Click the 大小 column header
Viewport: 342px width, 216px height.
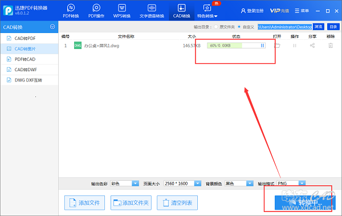pyautogui.click(x=192, y=36)
